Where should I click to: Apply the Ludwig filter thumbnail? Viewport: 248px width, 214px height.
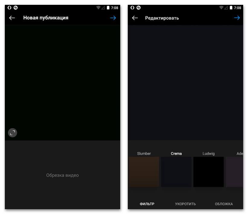[x=208, y=172]
